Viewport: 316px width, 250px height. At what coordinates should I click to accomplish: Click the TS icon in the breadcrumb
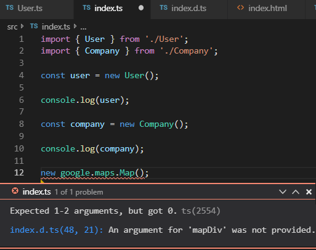34,26
